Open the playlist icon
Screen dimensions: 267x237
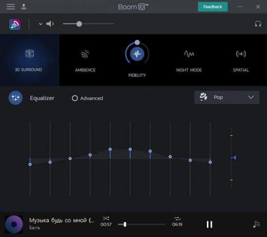point(257,224)
